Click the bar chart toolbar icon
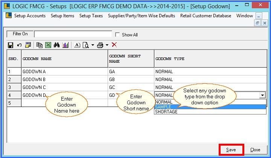Viewport: 271px width, 158px height. click(65, 45)
